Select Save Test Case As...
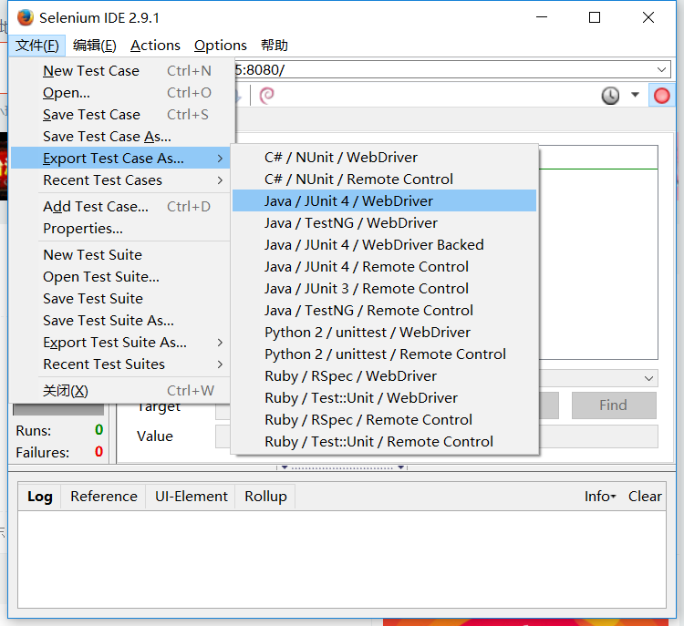Image resolution: width=684 pixels, height=626 pixels. click(x=121, y=137)
